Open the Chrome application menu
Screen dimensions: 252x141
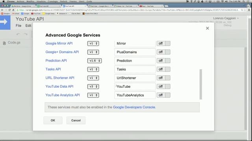coord(11,1)
